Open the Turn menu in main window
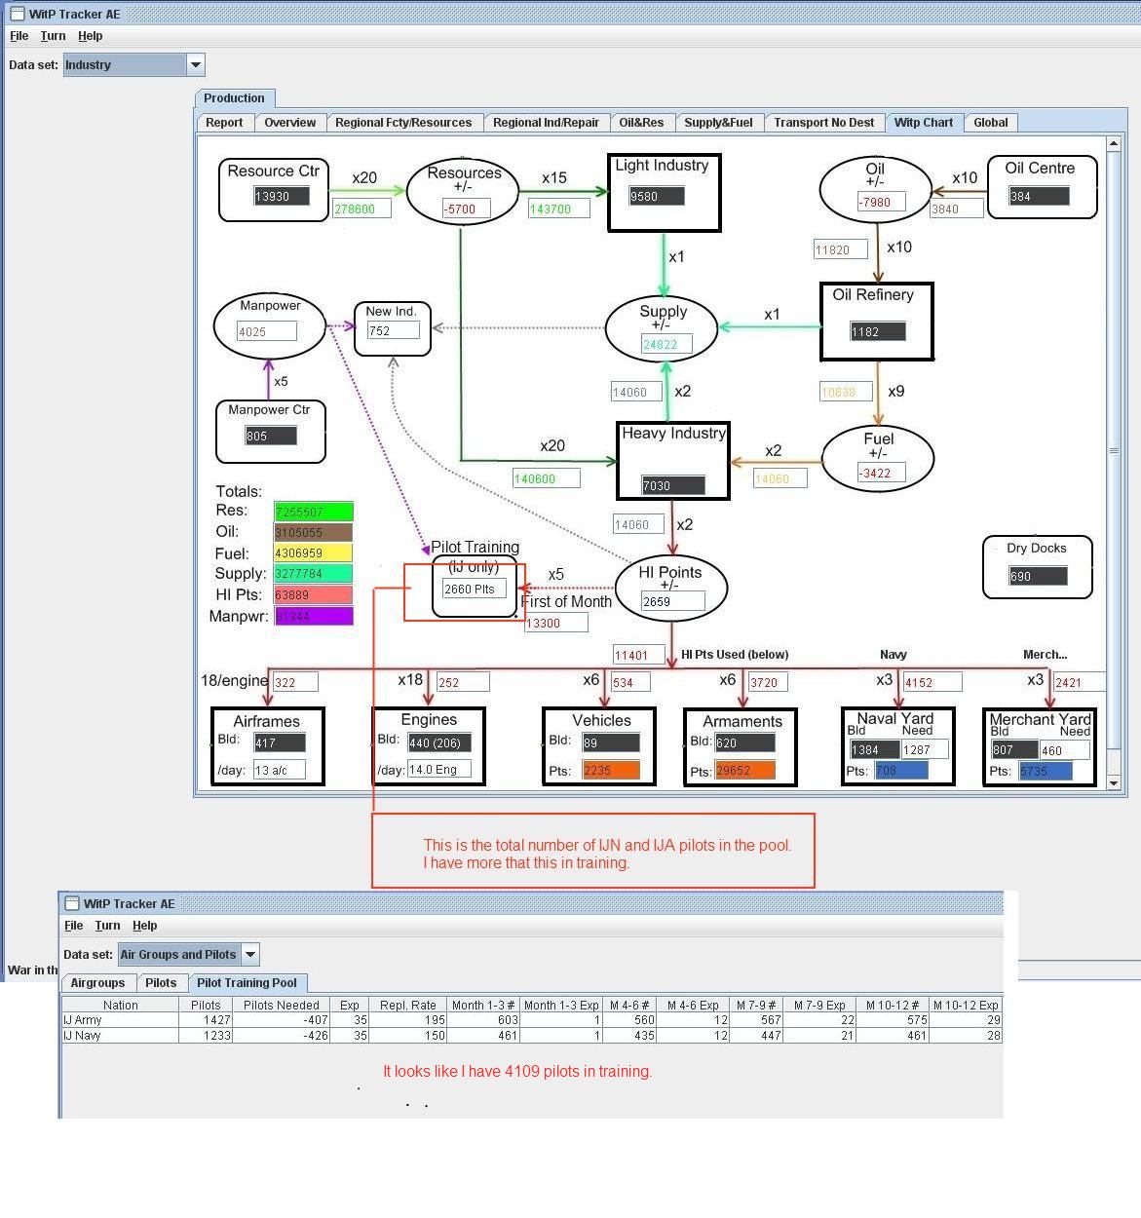Screen dimensions: 1141x1218 tap(53, 36)
